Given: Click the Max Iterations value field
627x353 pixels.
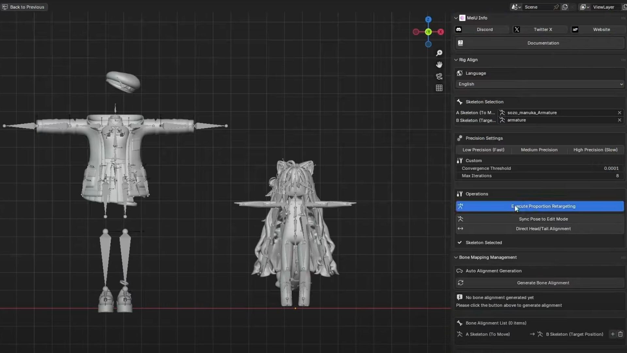Looking at the screenshot, I should tap(540, 176).
